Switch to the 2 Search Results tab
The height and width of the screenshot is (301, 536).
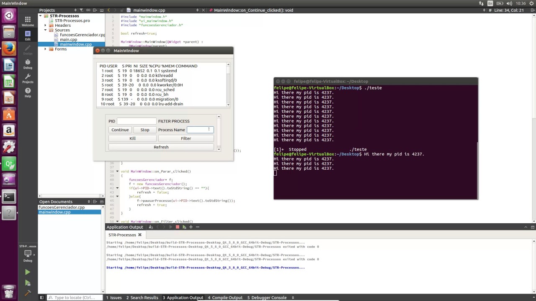tap(142, 298)
